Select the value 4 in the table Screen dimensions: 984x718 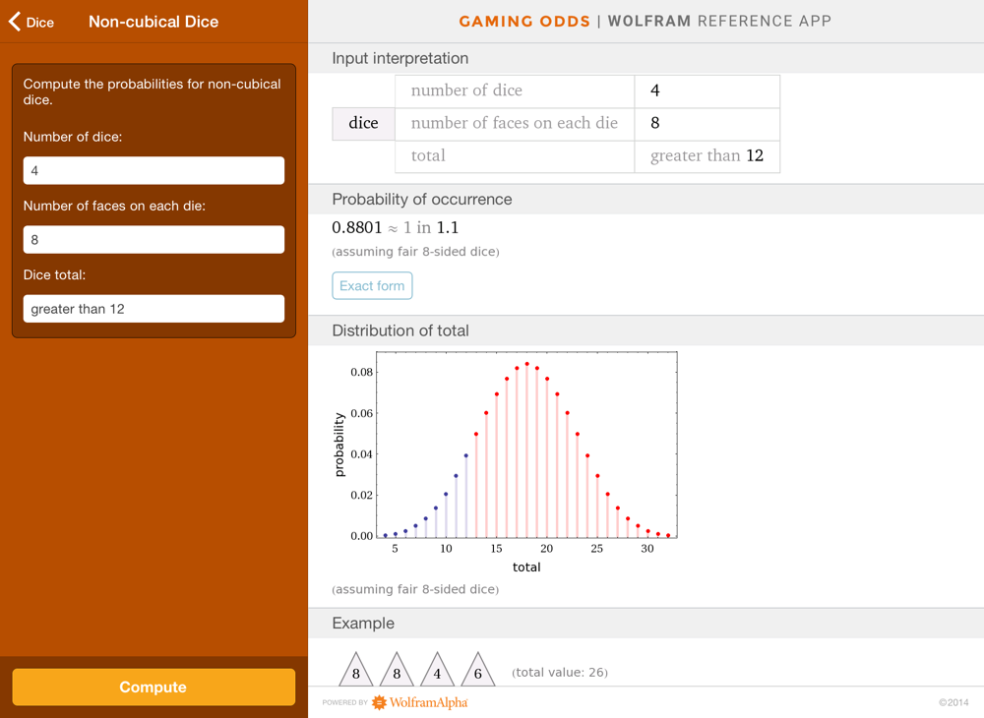tap(654, 90)
